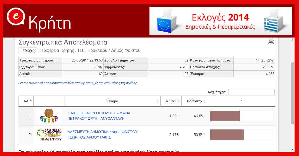Click the 46,5% percentage bar
Image resolution: width=299 pixels, height=156 pixels.
coord(225,116)
